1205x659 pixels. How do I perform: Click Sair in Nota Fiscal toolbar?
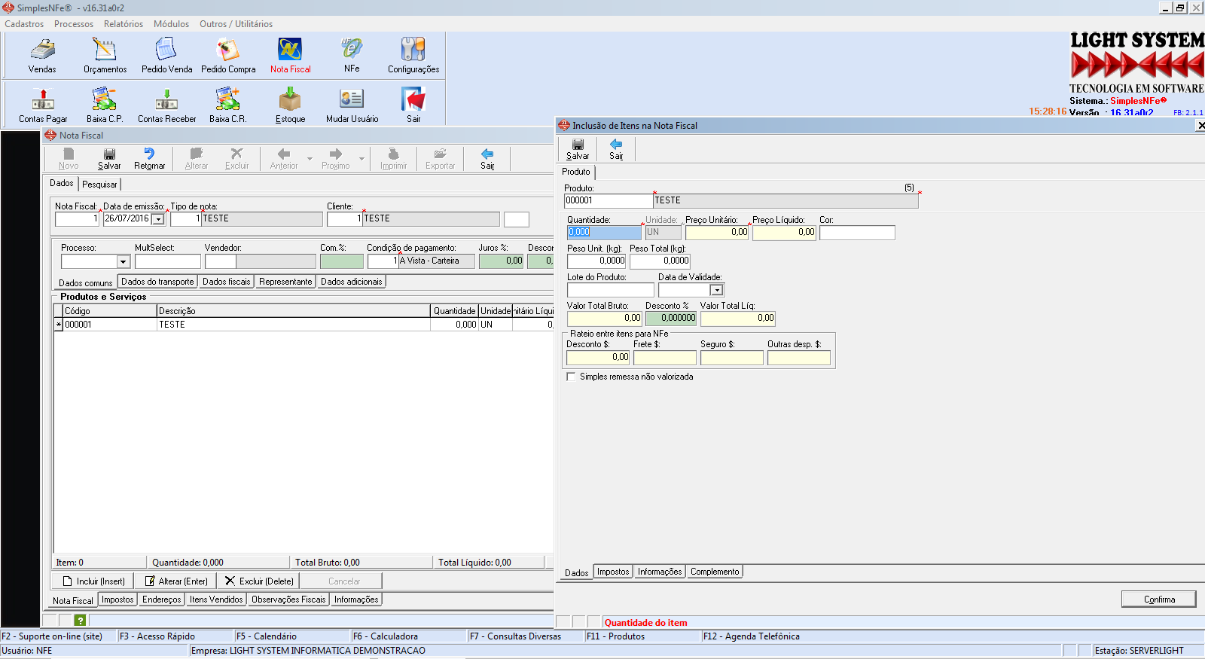[487, 159]
